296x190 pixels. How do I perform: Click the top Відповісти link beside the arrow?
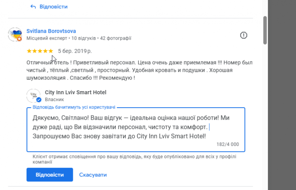click(54, 7)
